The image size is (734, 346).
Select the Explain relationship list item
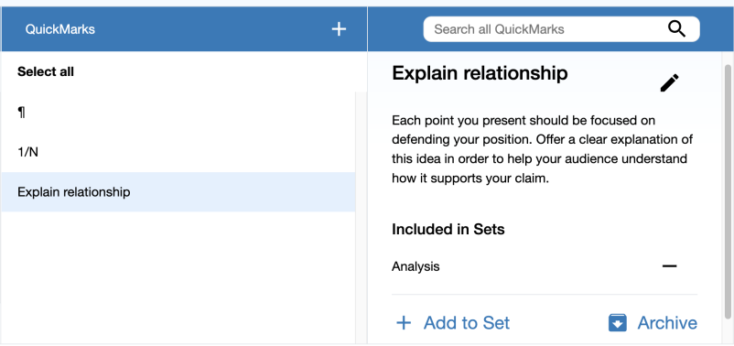[178, 192]
